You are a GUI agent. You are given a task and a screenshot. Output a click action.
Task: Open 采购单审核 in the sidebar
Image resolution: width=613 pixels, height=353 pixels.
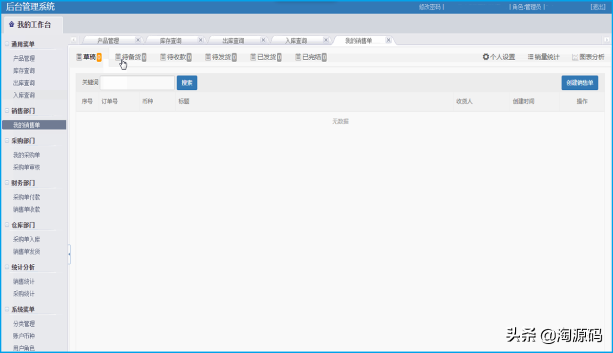pyautogui.click(x=26, y=167)
